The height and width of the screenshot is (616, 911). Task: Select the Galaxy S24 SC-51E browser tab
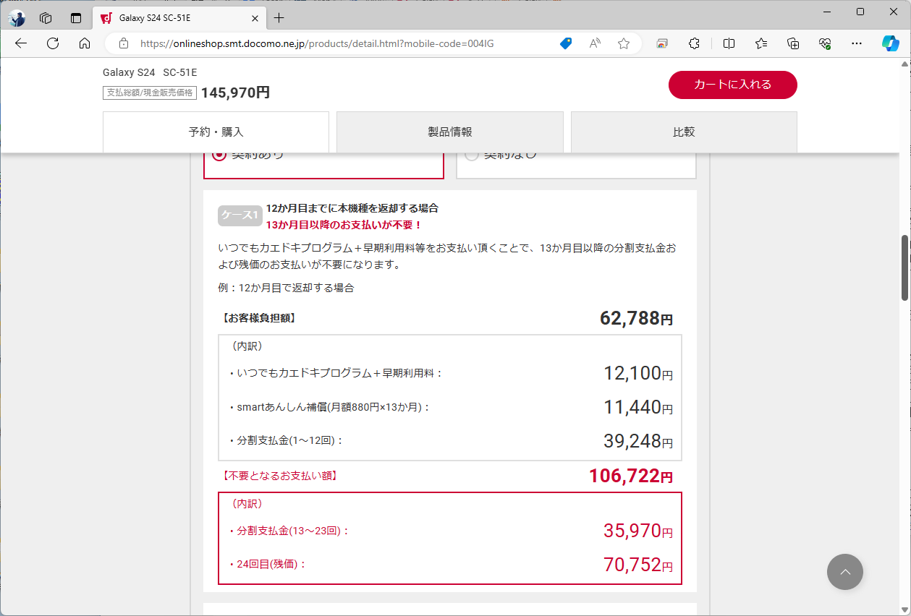click(180, 18)
